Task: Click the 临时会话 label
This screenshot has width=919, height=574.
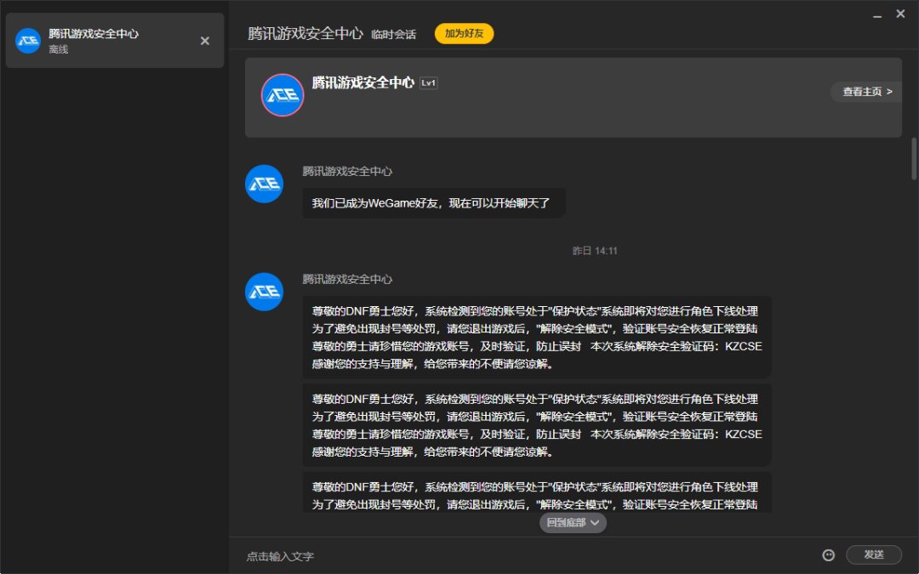Action: tap(393, 35)
